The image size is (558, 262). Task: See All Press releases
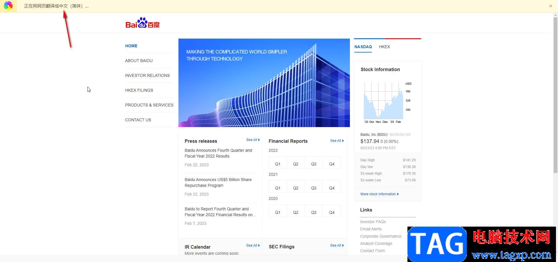click(x=253, y=140)
